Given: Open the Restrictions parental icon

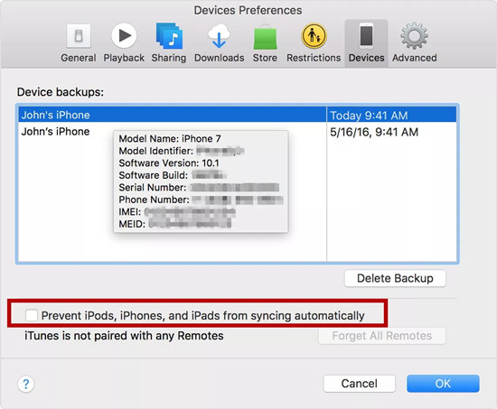Looking at the screenshot, I should 314,36.
